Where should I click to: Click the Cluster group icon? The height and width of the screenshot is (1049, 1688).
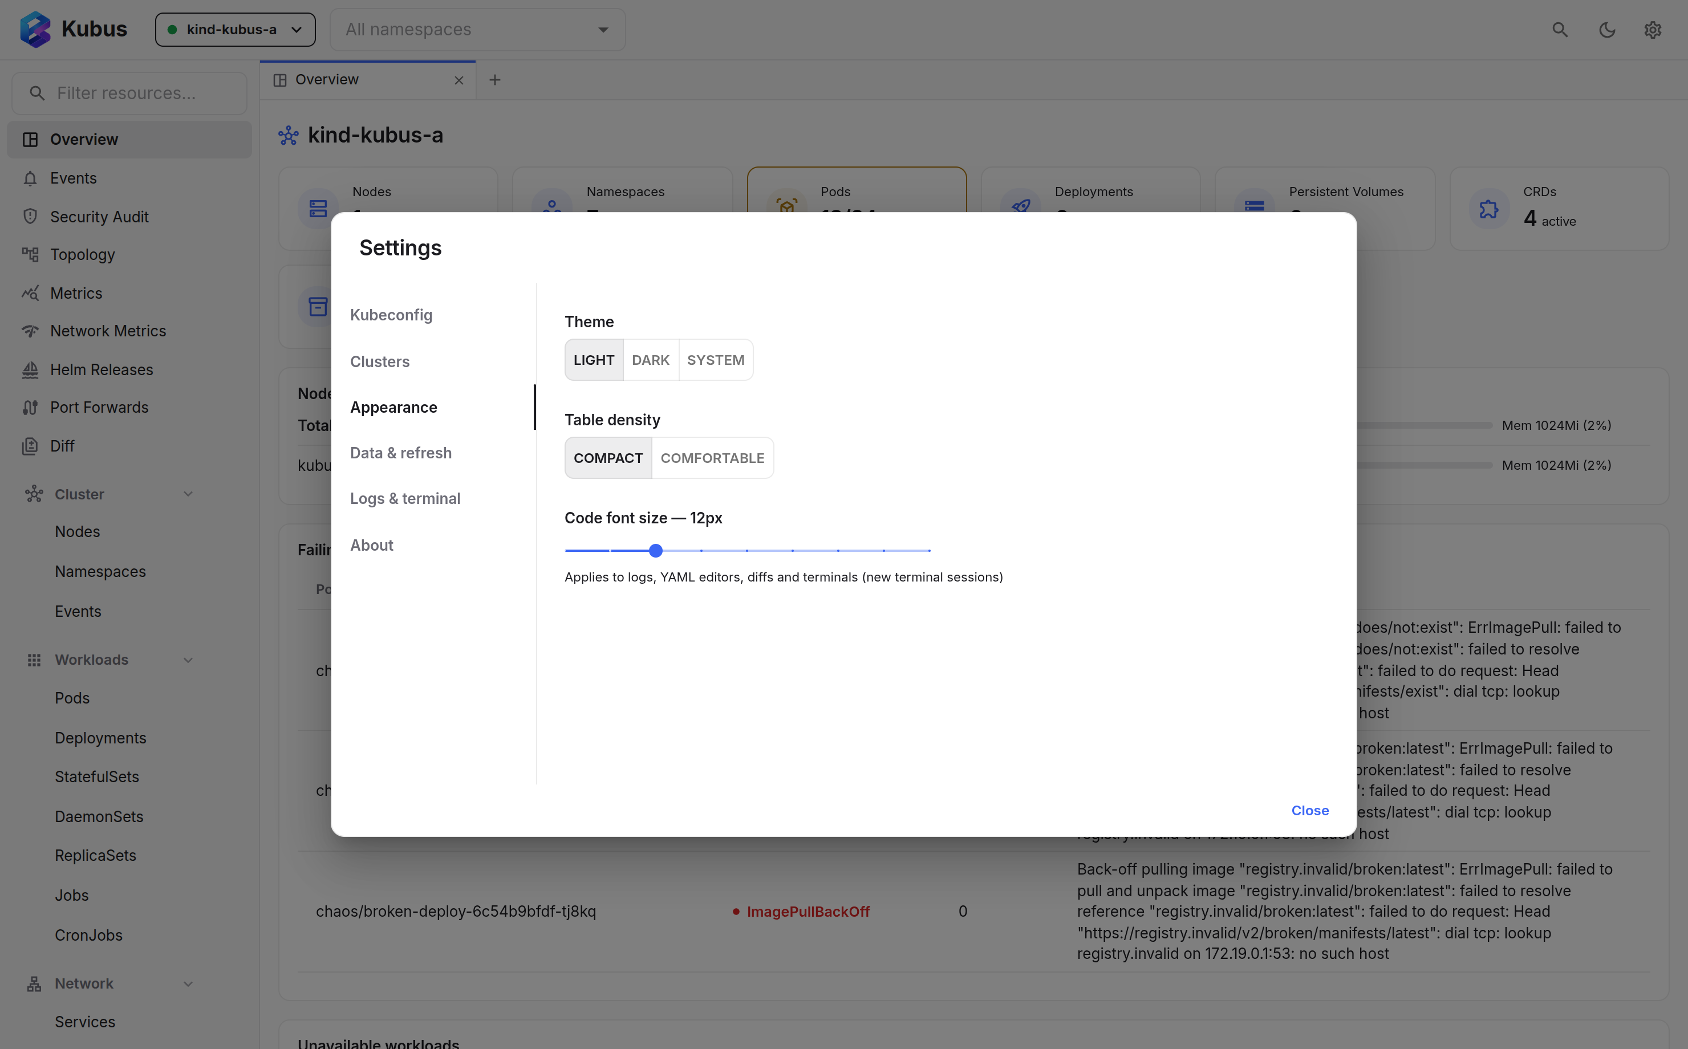[34, 494]
